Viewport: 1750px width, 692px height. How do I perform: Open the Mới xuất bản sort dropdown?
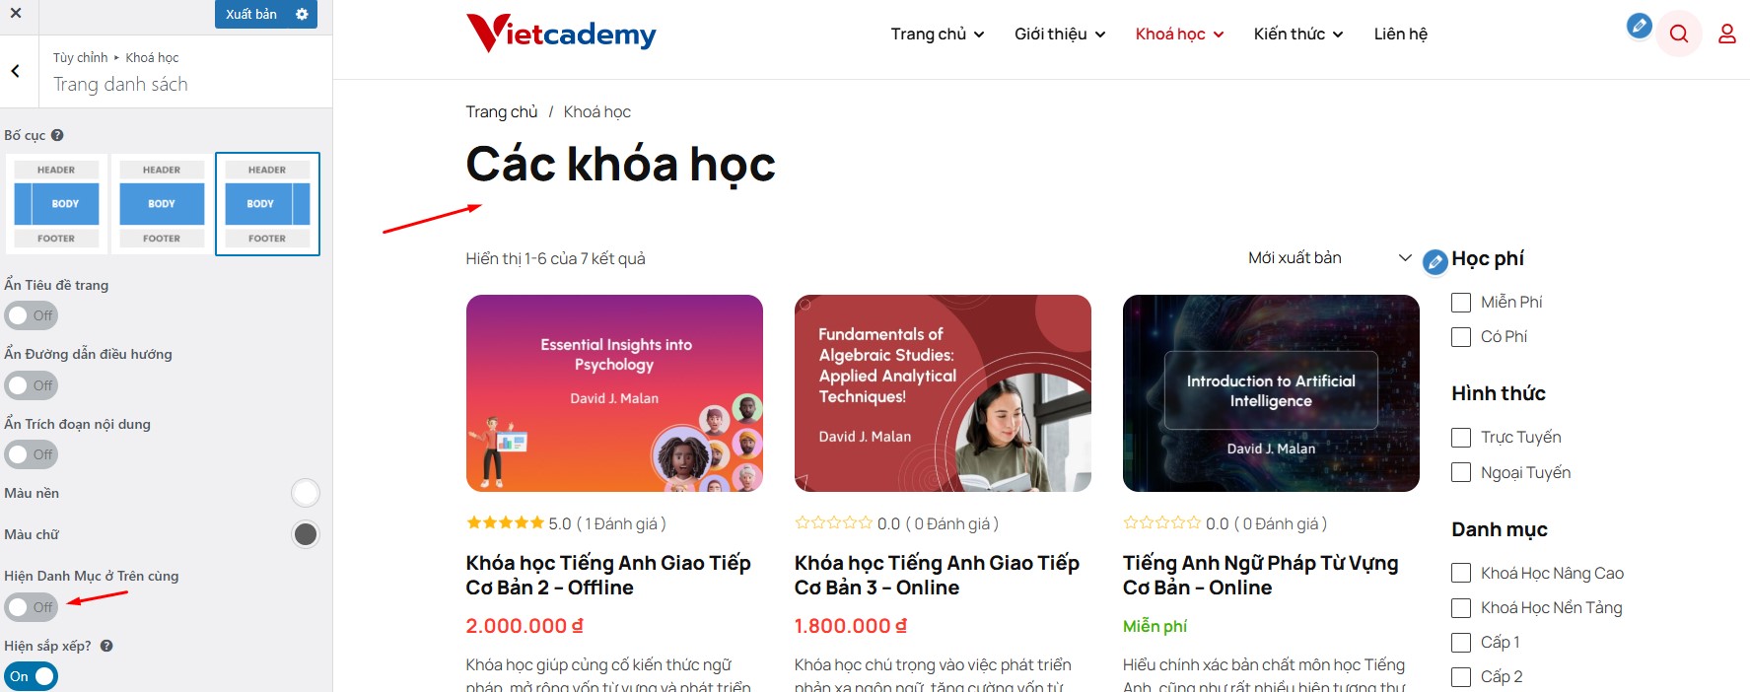click(x=1328, y=257)
